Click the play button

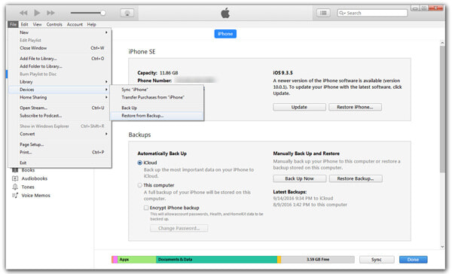tap(37, 13)
